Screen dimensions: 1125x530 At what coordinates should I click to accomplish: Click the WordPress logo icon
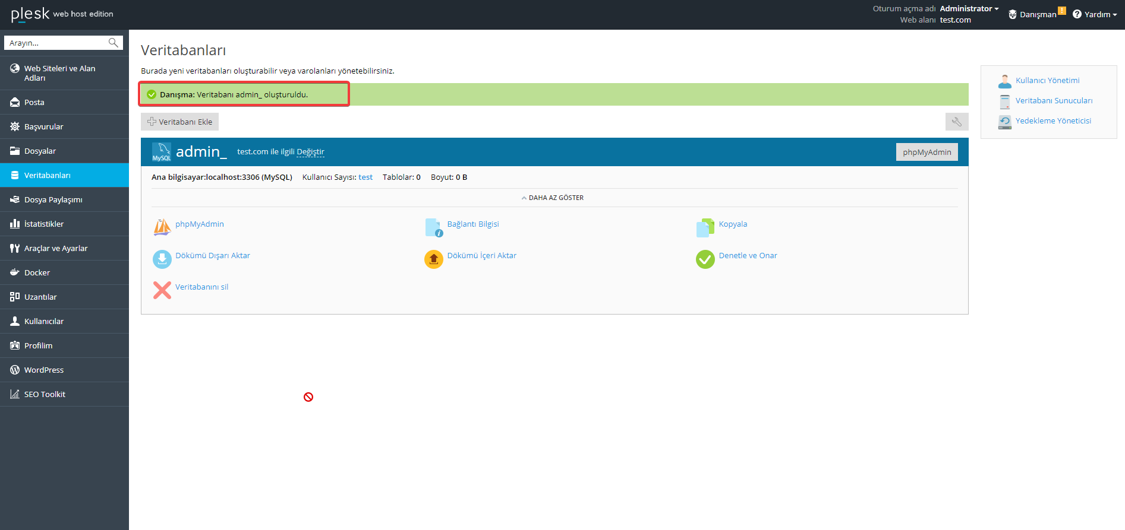point(15,370)
